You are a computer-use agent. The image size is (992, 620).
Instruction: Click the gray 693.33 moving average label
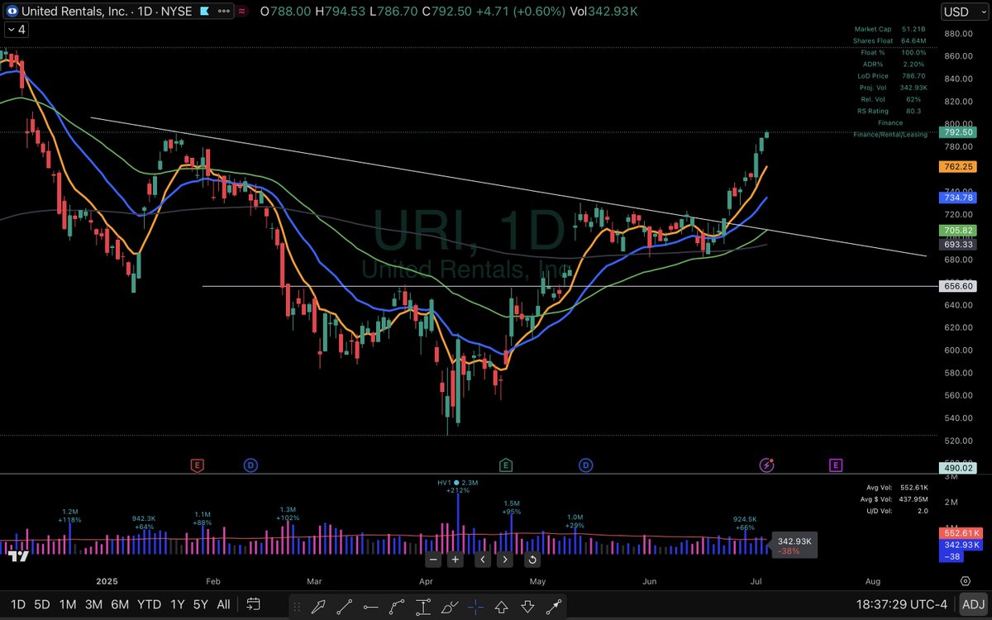(x=959, y=245)
